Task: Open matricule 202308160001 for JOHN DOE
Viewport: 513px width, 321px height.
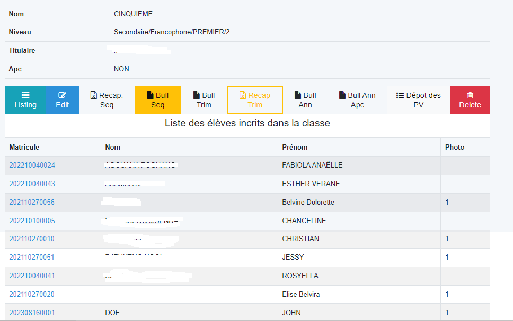Action: [32, 313]
